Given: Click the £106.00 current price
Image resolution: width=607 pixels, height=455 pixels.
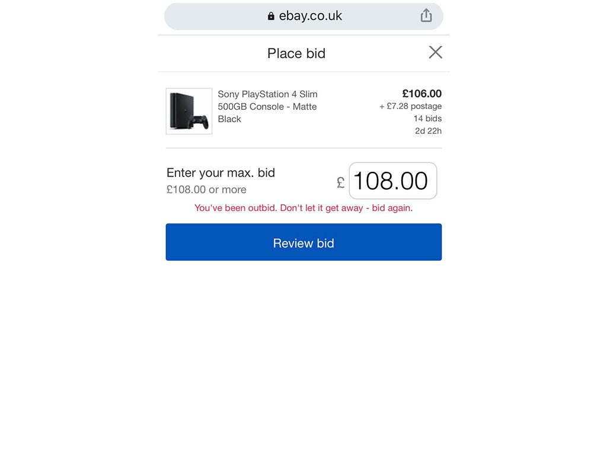Looking at the screenshot, I should [422, 94].
